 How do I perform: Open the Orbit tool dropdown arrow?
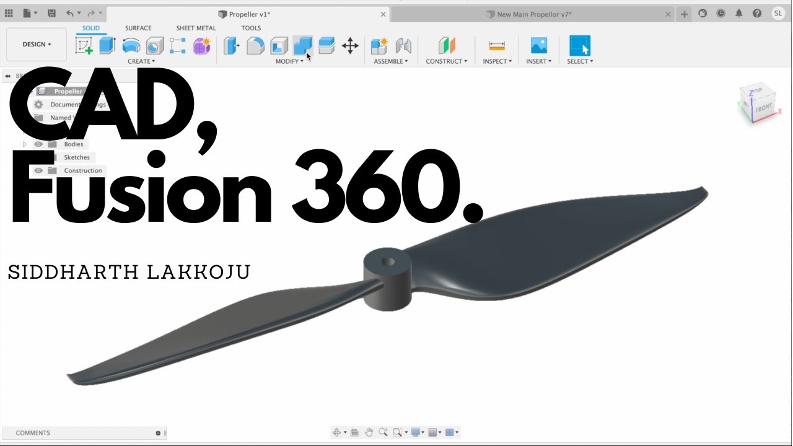tap(344, 432)
